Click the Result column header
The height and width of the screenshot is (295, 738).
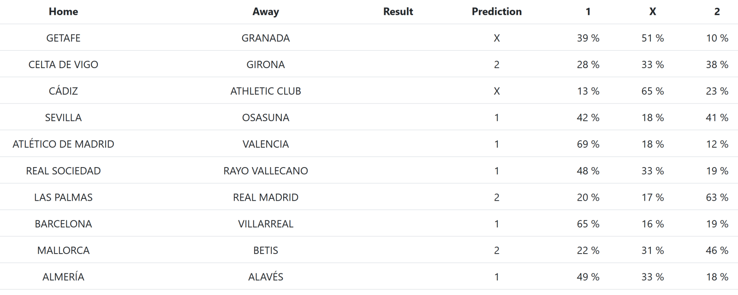(398, 12)
